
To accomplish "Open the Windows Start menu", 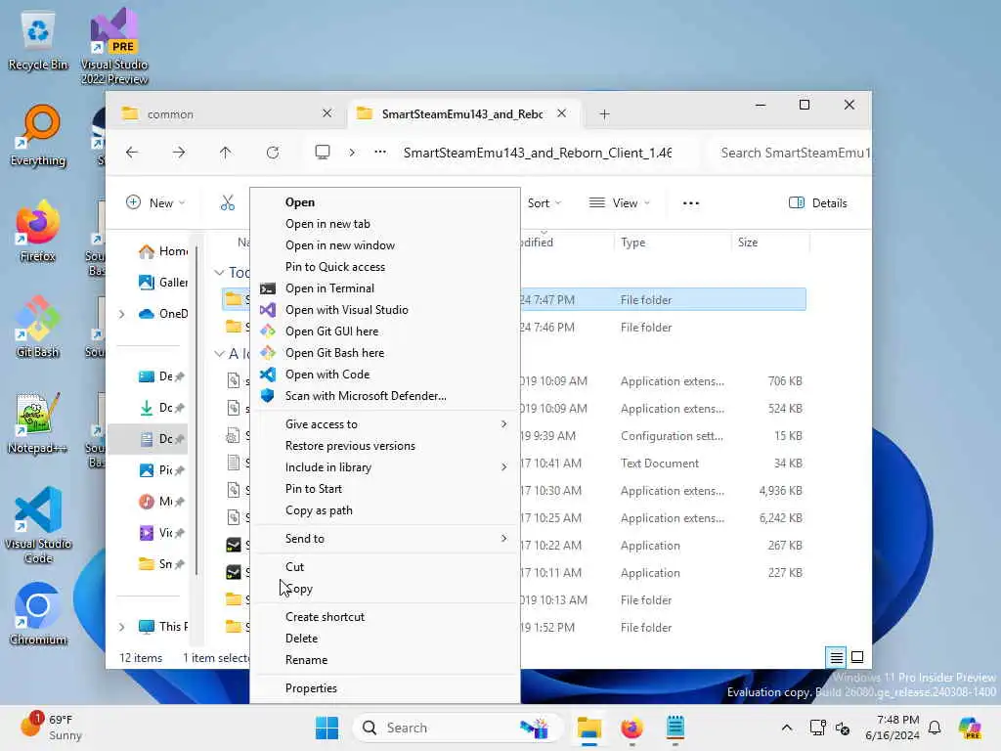I will (326, 728).
